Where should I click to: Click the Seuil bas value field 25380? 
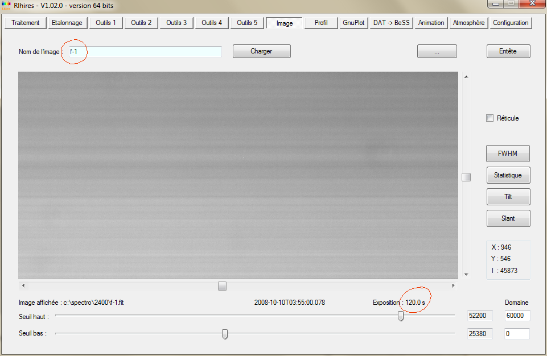(480, 334)
